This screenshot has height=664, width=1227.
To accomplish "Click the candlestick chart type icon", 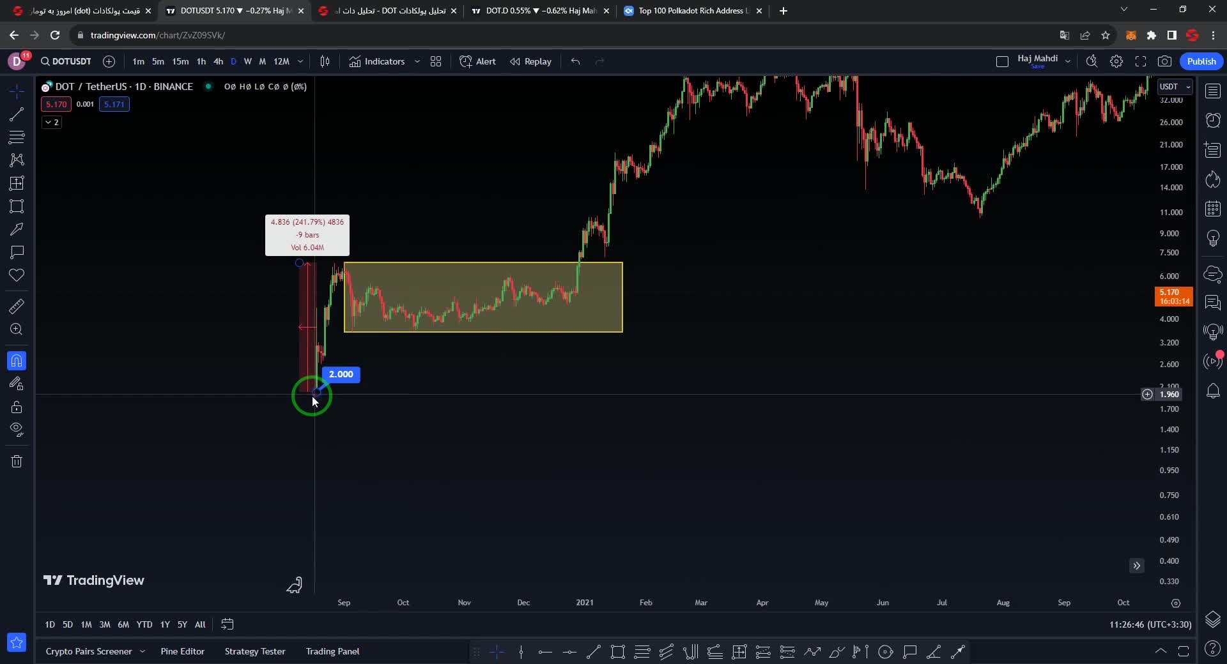I will coord(325,61).
